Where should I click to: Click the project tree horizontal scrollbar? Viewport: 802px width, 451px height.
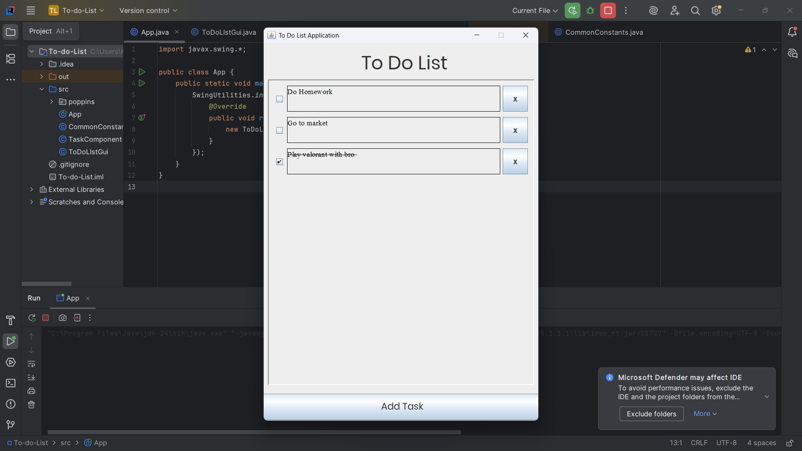[46, 284]
